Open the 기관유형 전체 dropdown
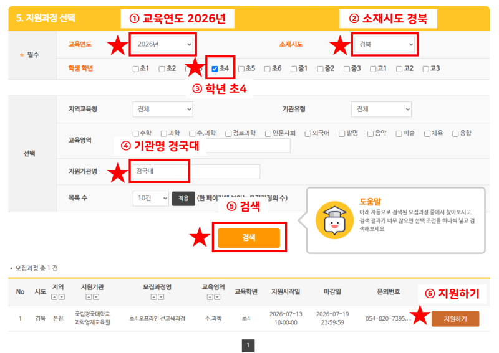This screenshot has height=353, width=499. (381, 110)
